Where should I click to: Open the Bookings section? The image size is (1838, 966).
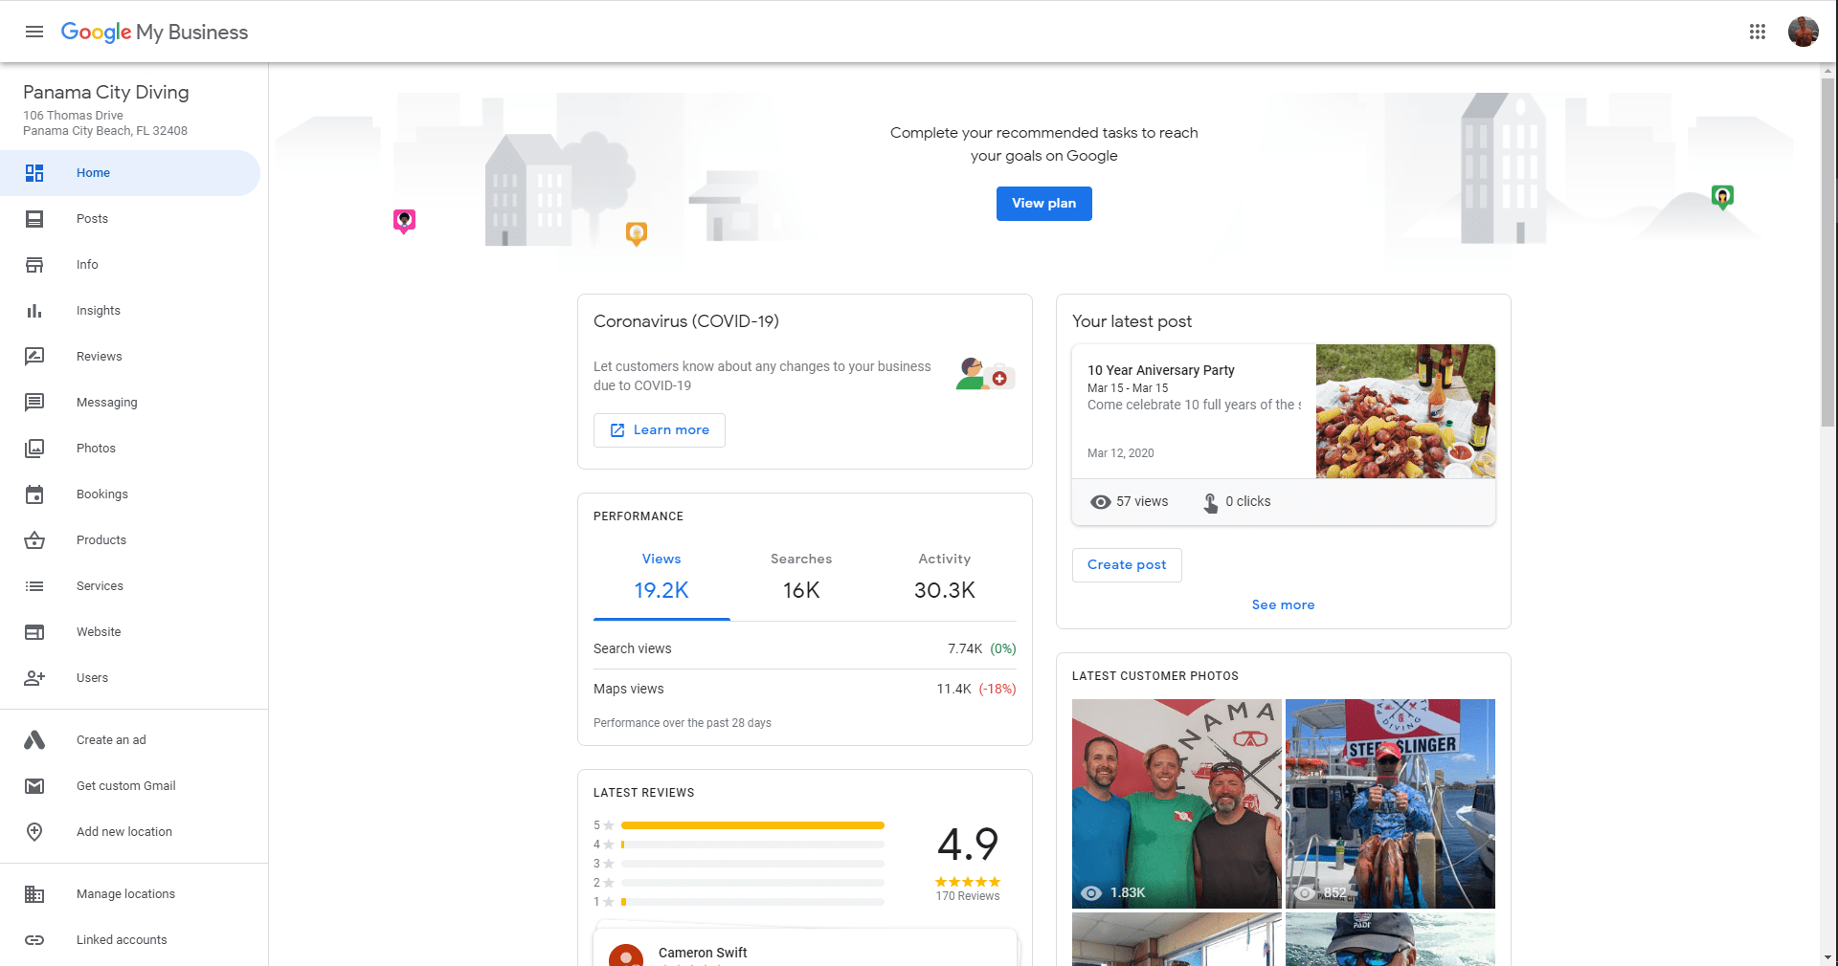tap(102, 494)
